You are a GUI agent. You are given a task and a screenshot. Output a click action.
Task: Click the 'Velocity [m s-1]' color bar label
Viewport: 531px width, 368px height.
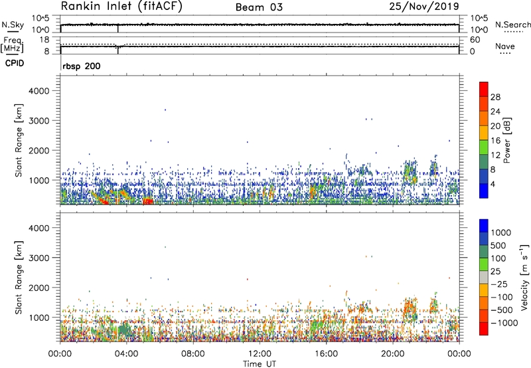click(x=524, y=278)
